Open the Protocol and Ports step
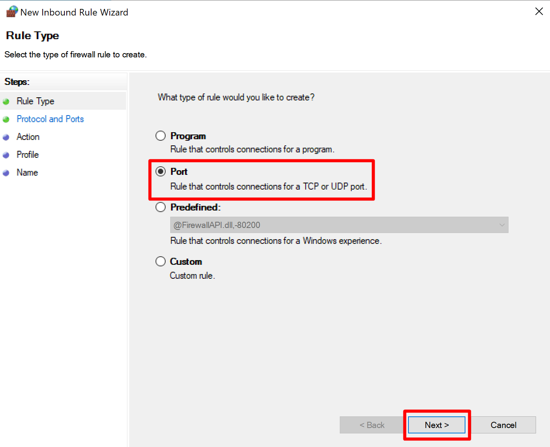Viewport: 550px width, 447px height. [50, 119]
